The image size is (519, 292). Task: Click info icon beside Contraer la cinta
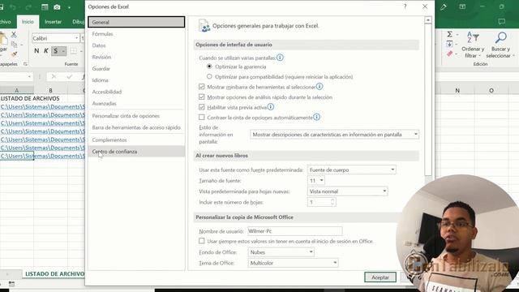coord(317,117)
